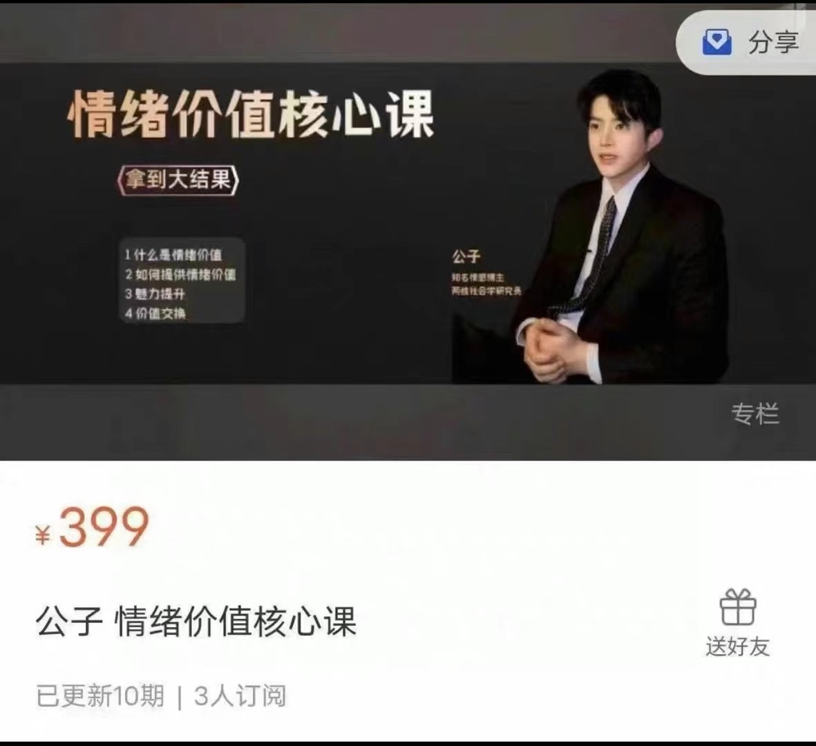Tap the large banner heading 情绪价值核心课
Viewport: 816px width, 746px height.
[251, 115]
